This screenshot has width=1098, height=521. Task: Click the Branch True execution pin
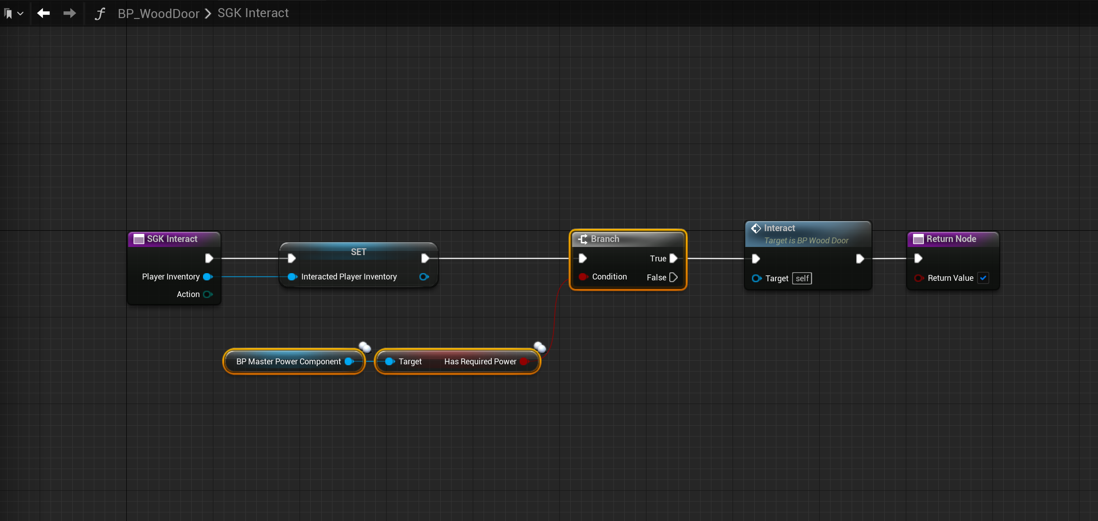(x=674, y=258)
